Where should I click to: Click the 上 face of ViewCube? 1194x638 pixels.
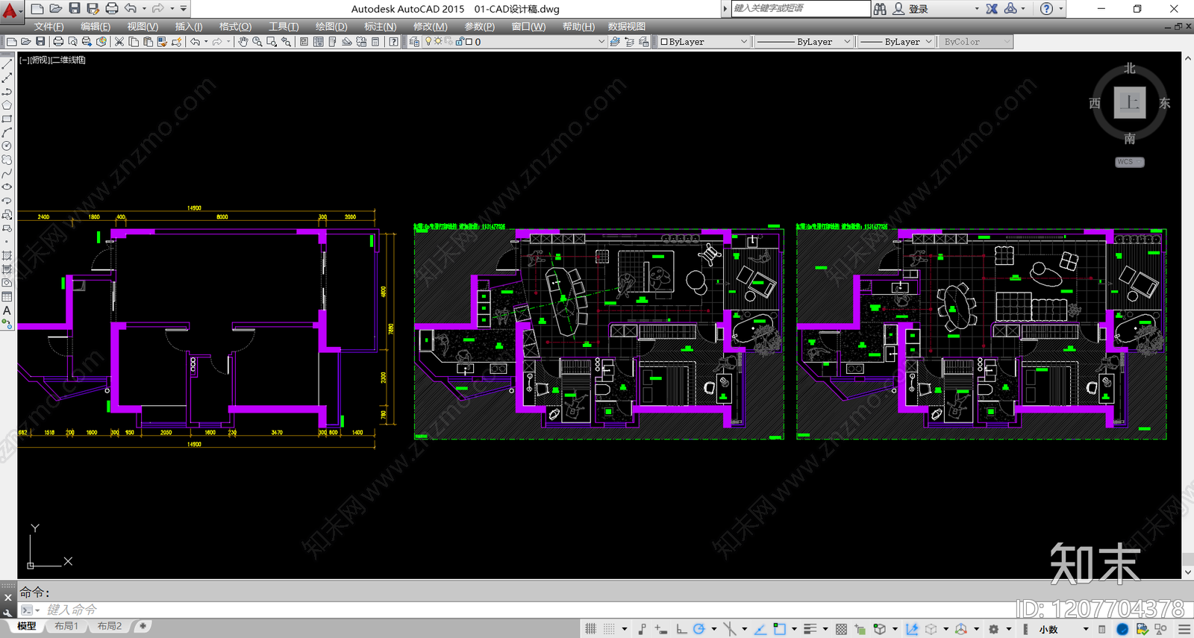tap(1130, 103)
